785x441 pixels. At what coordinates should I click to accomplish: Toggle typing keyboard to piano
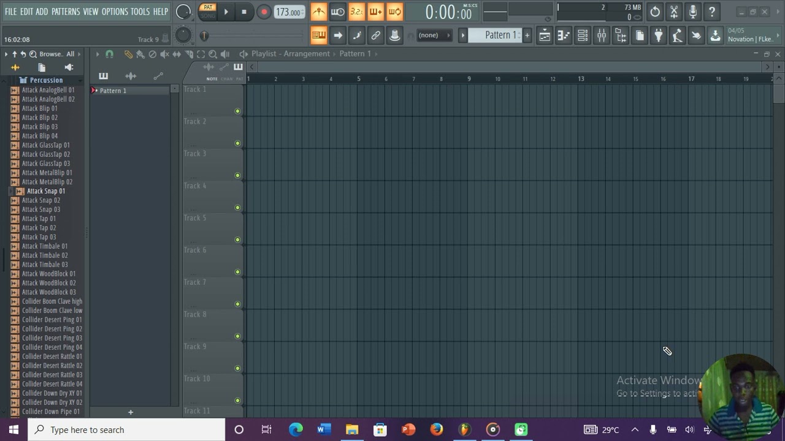coord(319,36)
